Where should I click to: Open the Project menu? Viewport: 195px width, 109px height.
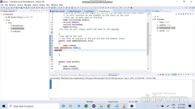(42, 5)
